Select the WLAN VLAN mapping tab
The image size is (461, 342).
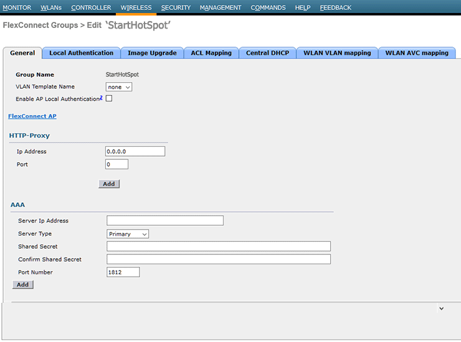click(x=337, y=53)
